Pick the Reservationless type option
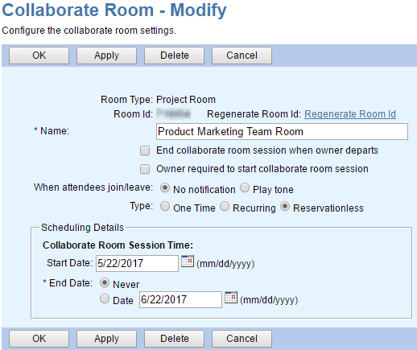This screenshot has height=350, width=417. (x=285, y=206)
